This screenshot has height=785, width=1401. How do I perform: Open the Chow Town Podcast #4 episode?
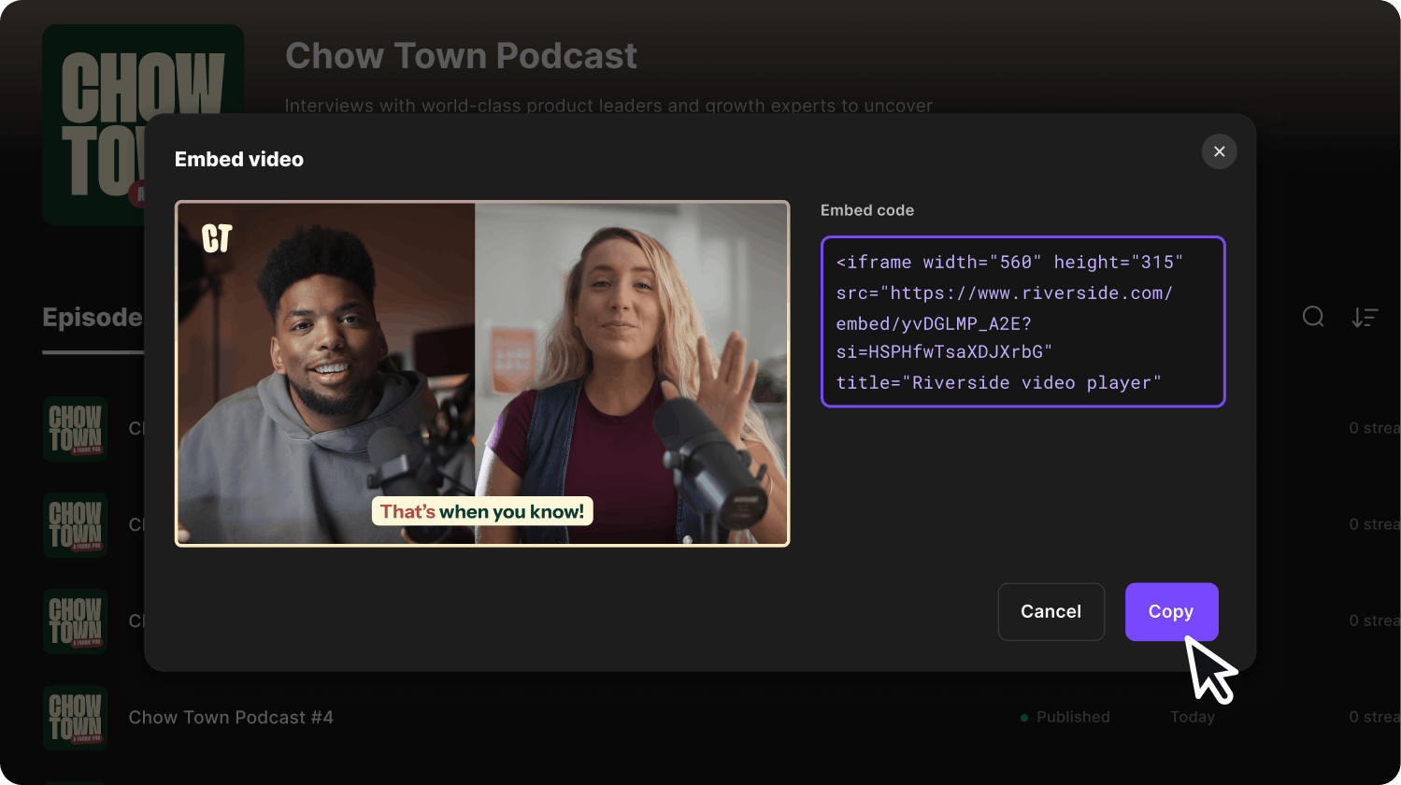point(231,718)
